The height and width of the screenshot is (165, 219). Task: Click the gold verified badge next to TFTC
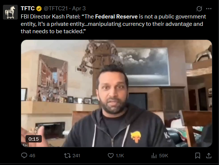(x=39, y=8)
